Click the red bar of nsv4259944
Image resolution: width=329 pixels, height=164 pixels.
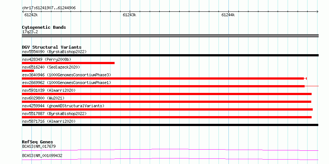pos(167,109)
